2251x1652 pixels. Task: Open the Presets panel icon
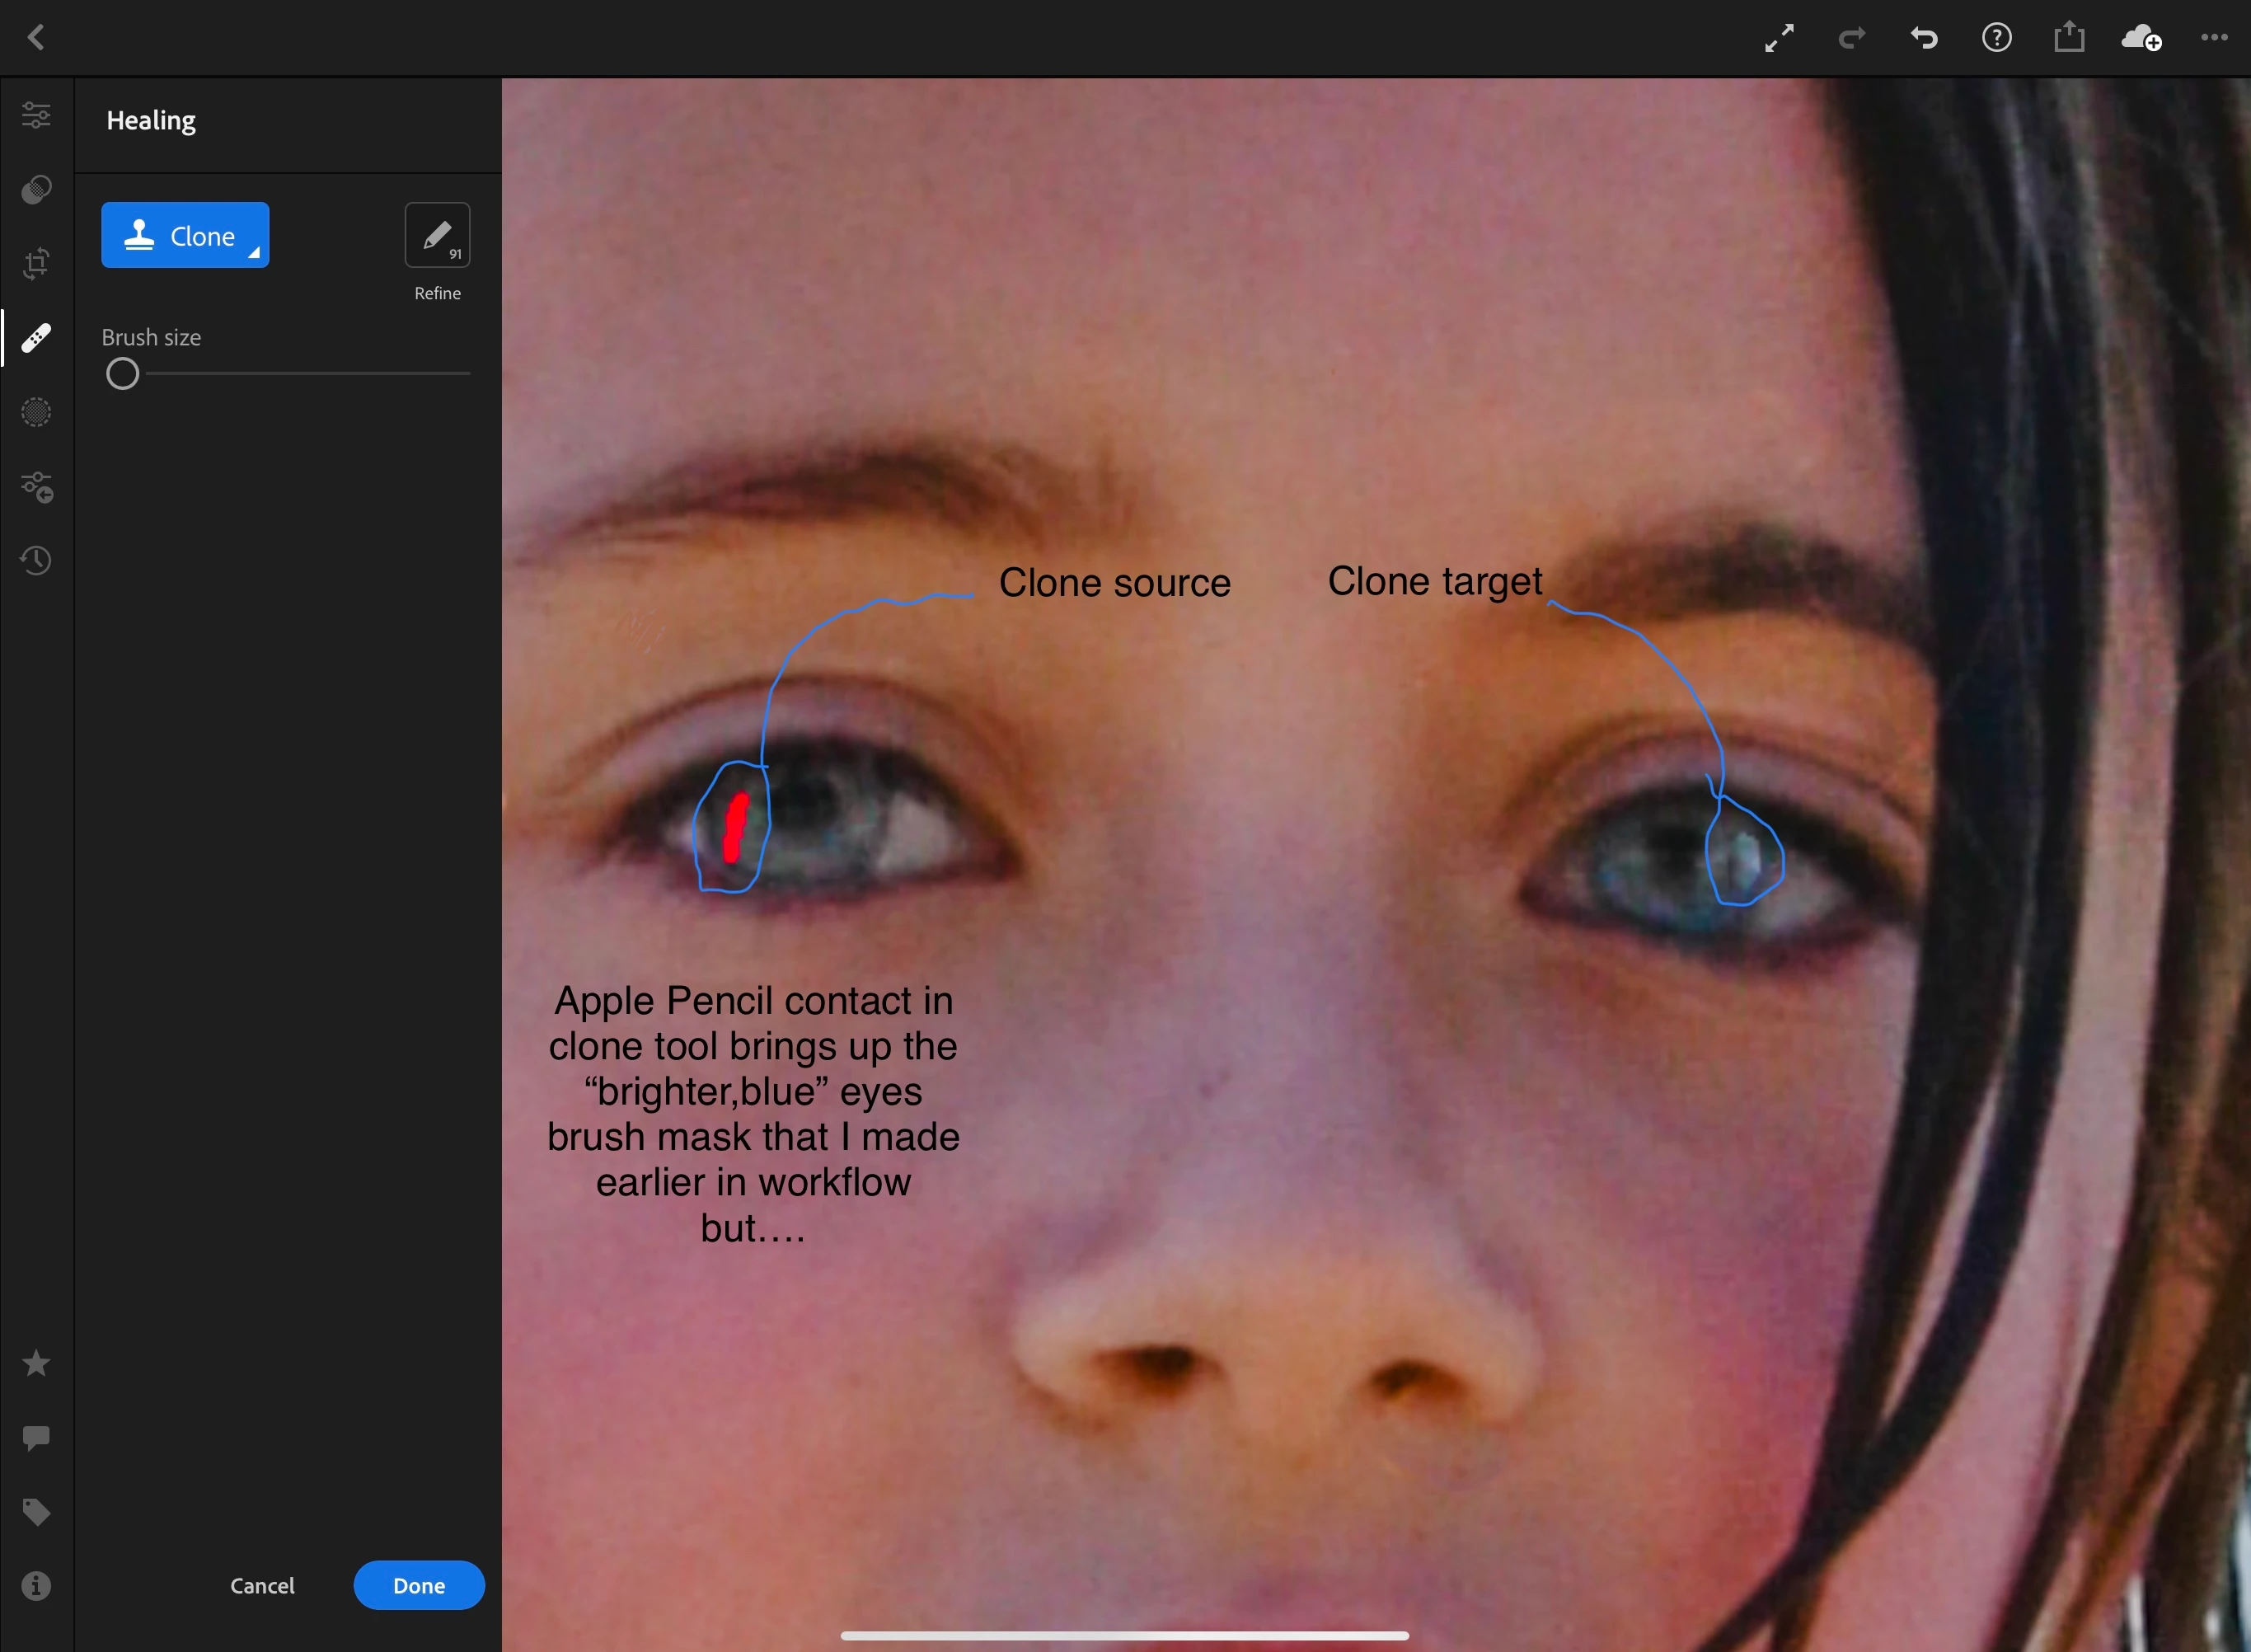(x=36, y=190)
